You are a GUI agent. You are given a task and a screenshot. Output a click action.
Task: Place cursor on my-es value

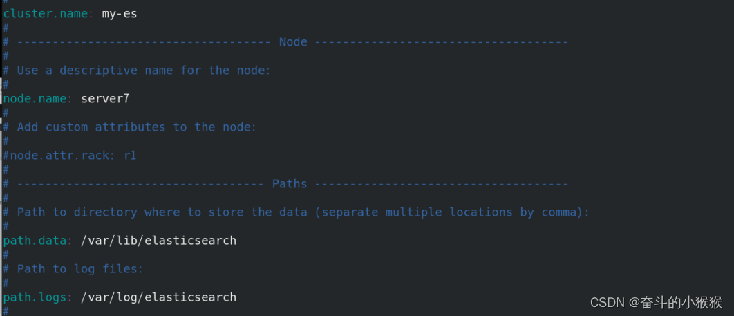tap(120, 14)
